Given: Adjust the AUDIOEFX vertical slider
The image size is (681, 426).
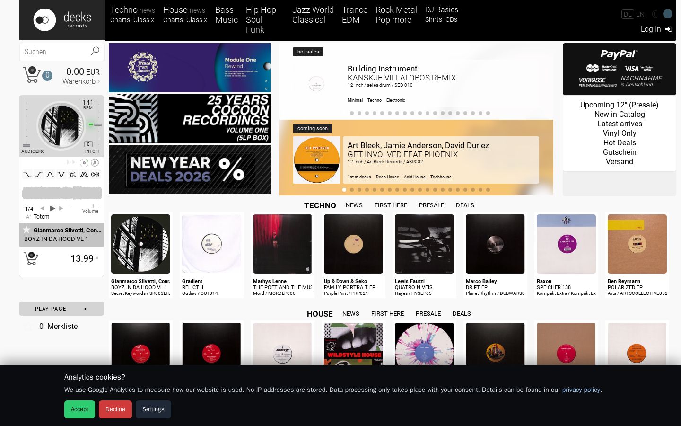Looking at the screenshot, I should click(x=26, y=123).
